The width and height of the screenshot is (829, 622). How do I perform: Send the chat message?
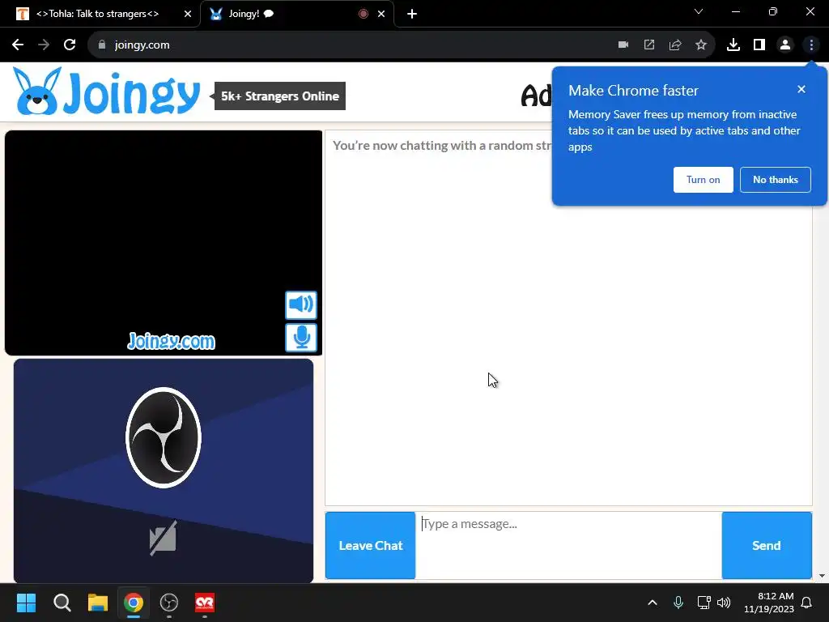767,545
